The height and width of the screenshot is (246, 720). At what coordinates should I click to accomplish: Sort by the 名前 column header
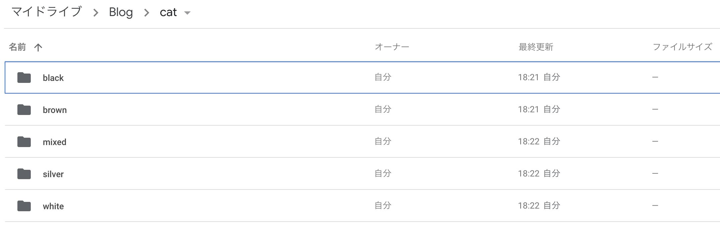click(17, 47)
